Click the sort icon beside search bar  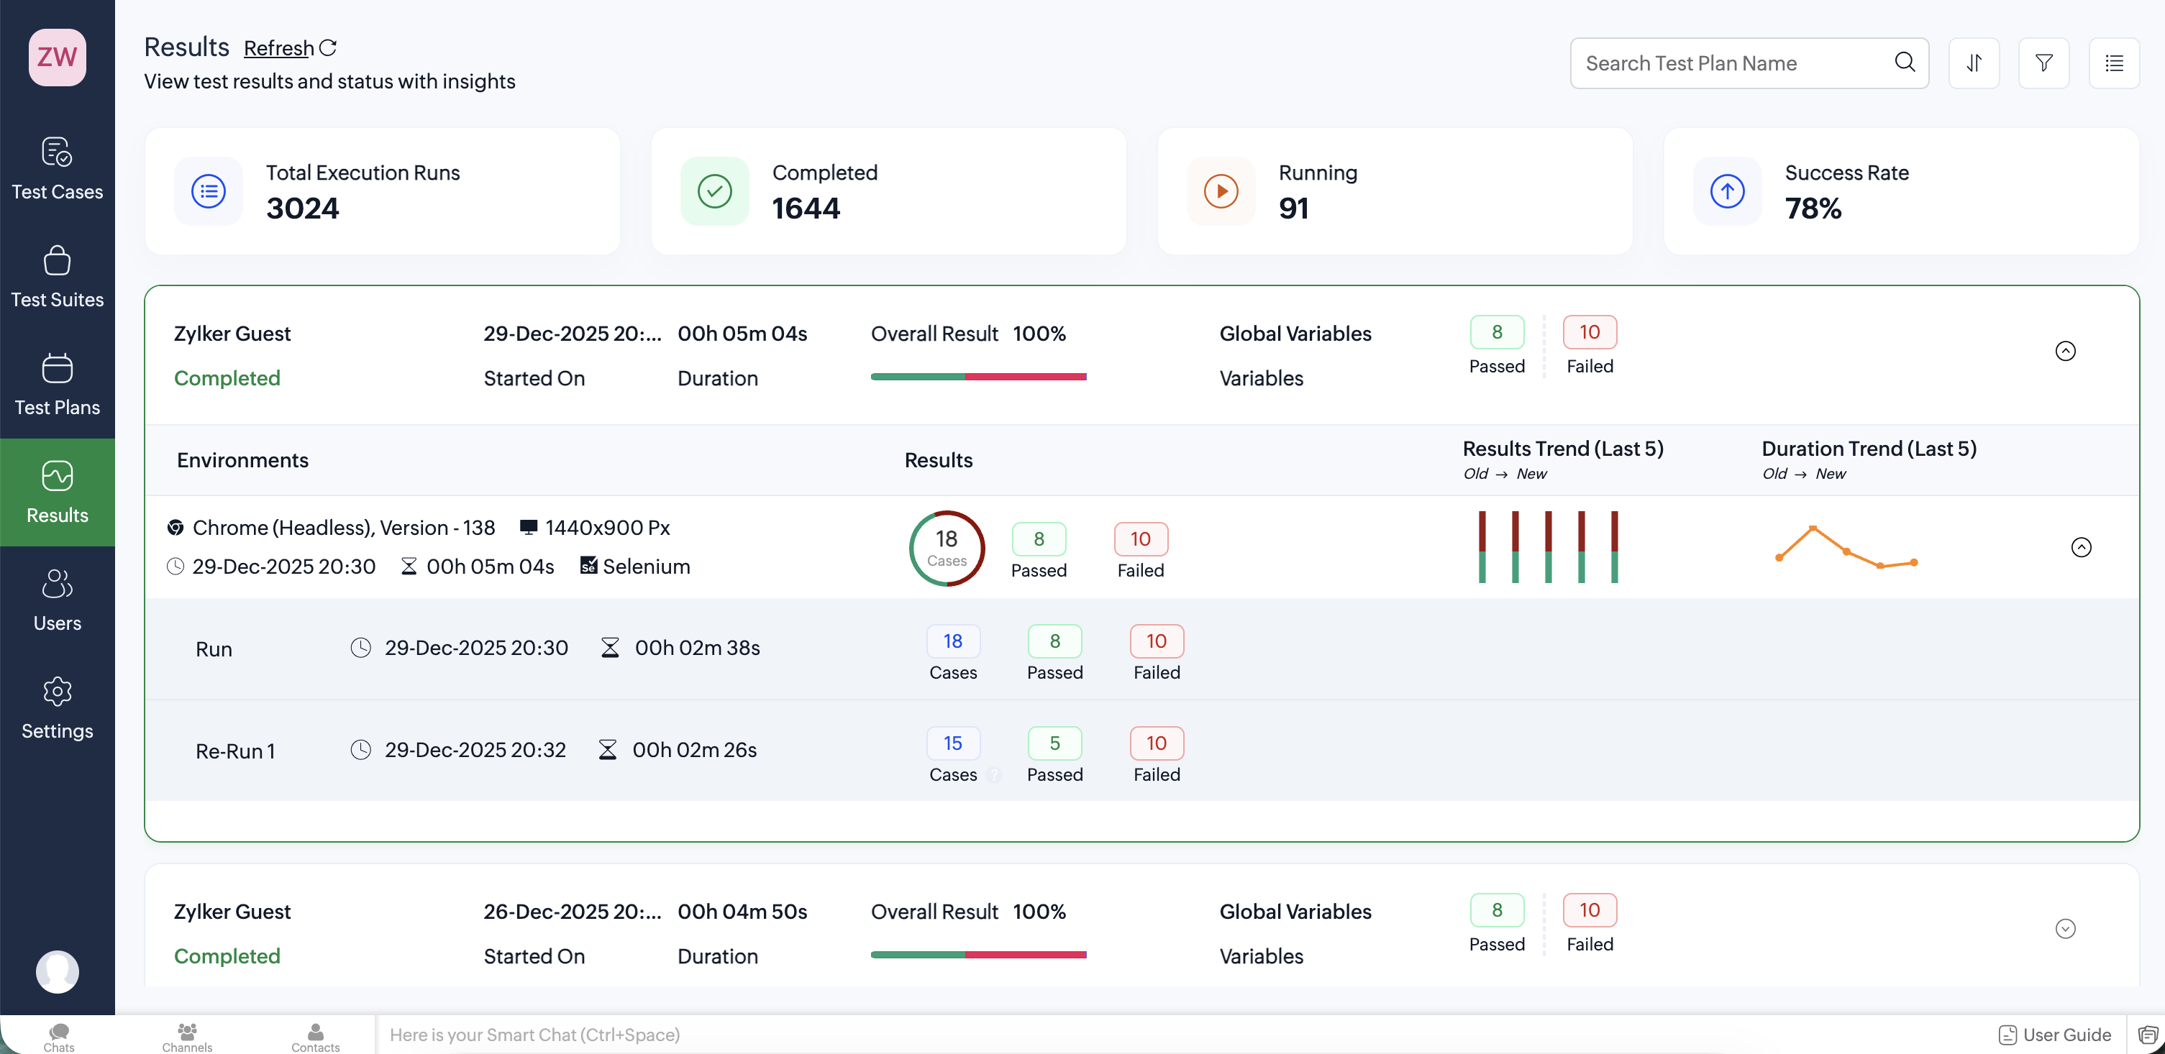click(1974, 63)
